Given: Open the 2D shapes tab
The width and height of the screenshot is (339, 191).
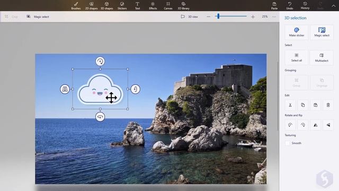Looking at the screenshot, I should 91,6.
